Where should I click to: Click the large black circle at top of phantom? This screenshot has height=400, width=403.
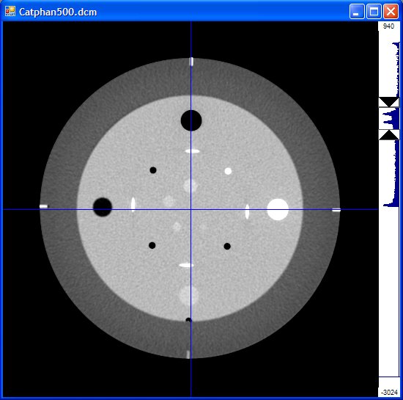pyautogui.click(x=191, y=120)
